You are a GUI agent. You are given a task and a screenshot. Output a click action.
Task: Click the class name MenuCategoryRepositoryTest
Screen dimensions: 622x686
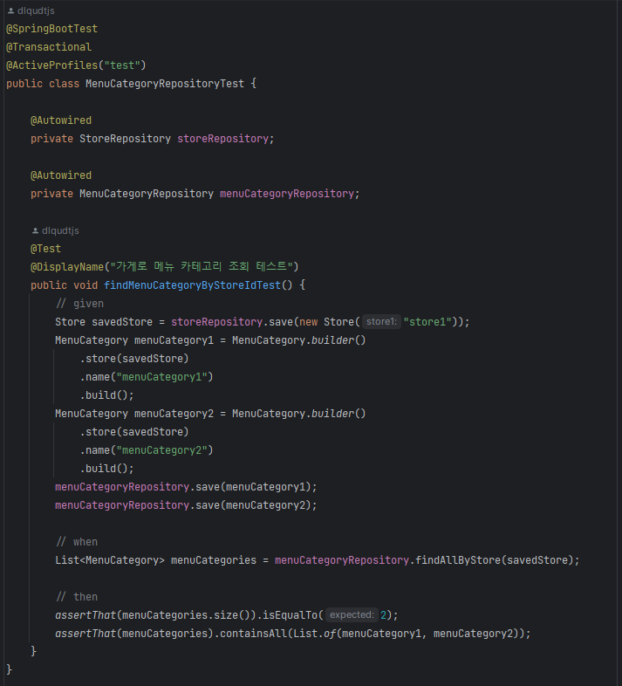point(165,84)
